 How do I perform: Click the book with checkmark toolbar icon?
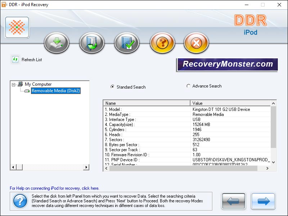coord(127,43)
